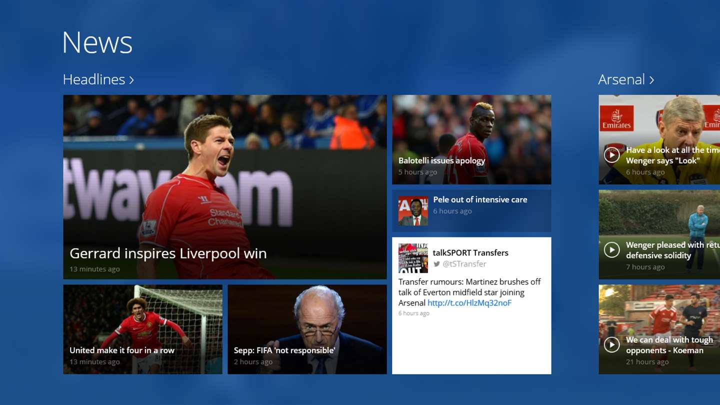Play the Koeman tough opponents video
This screenshot has height=405, width=720.
point(611,345)
